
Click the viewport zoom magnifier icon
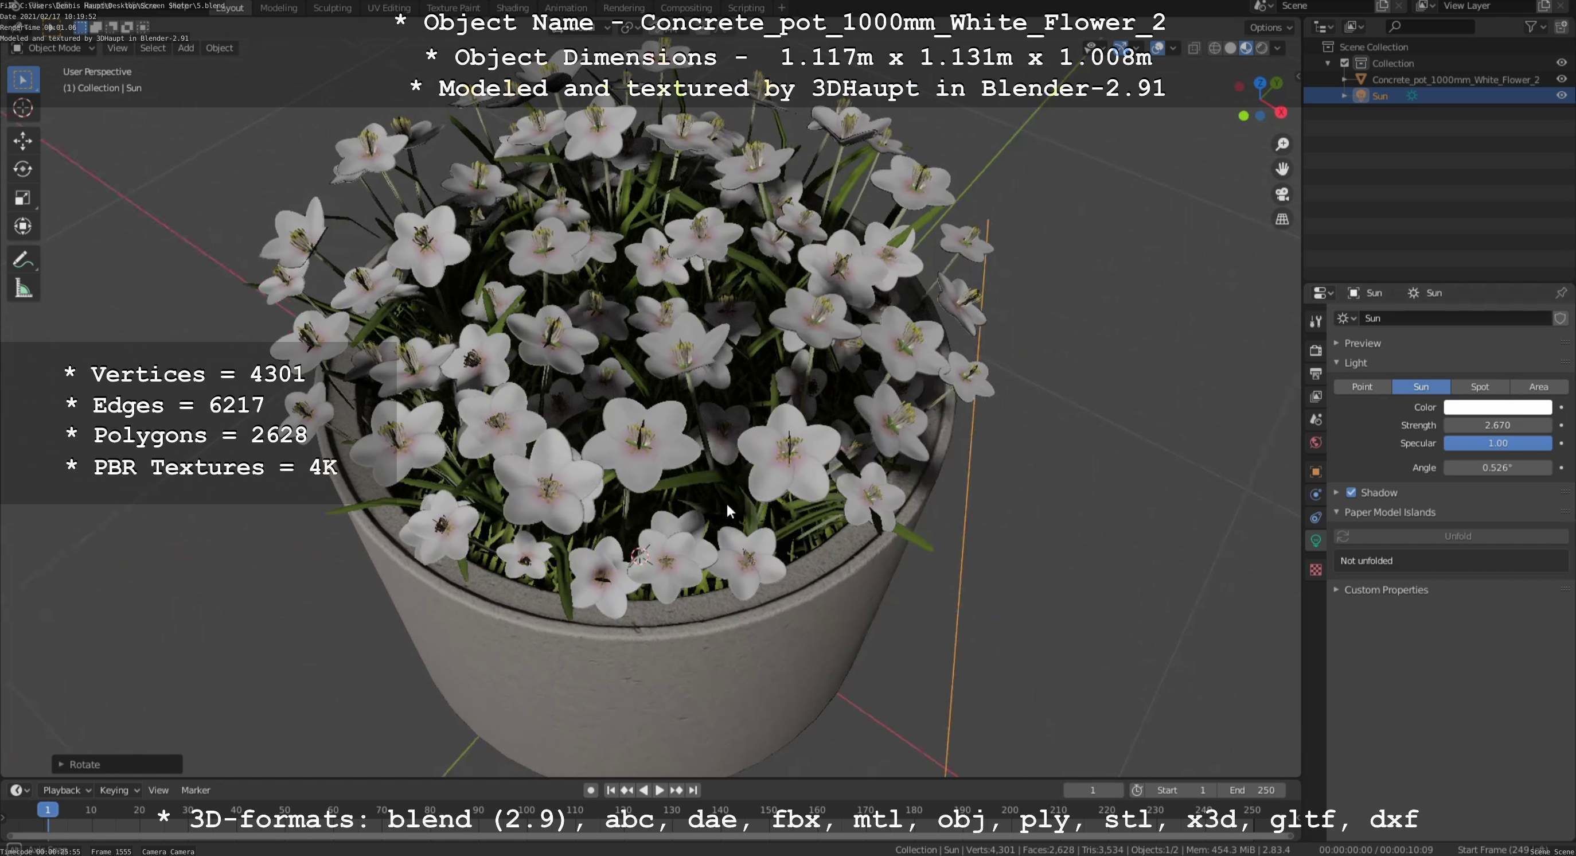pos(1282,144)
